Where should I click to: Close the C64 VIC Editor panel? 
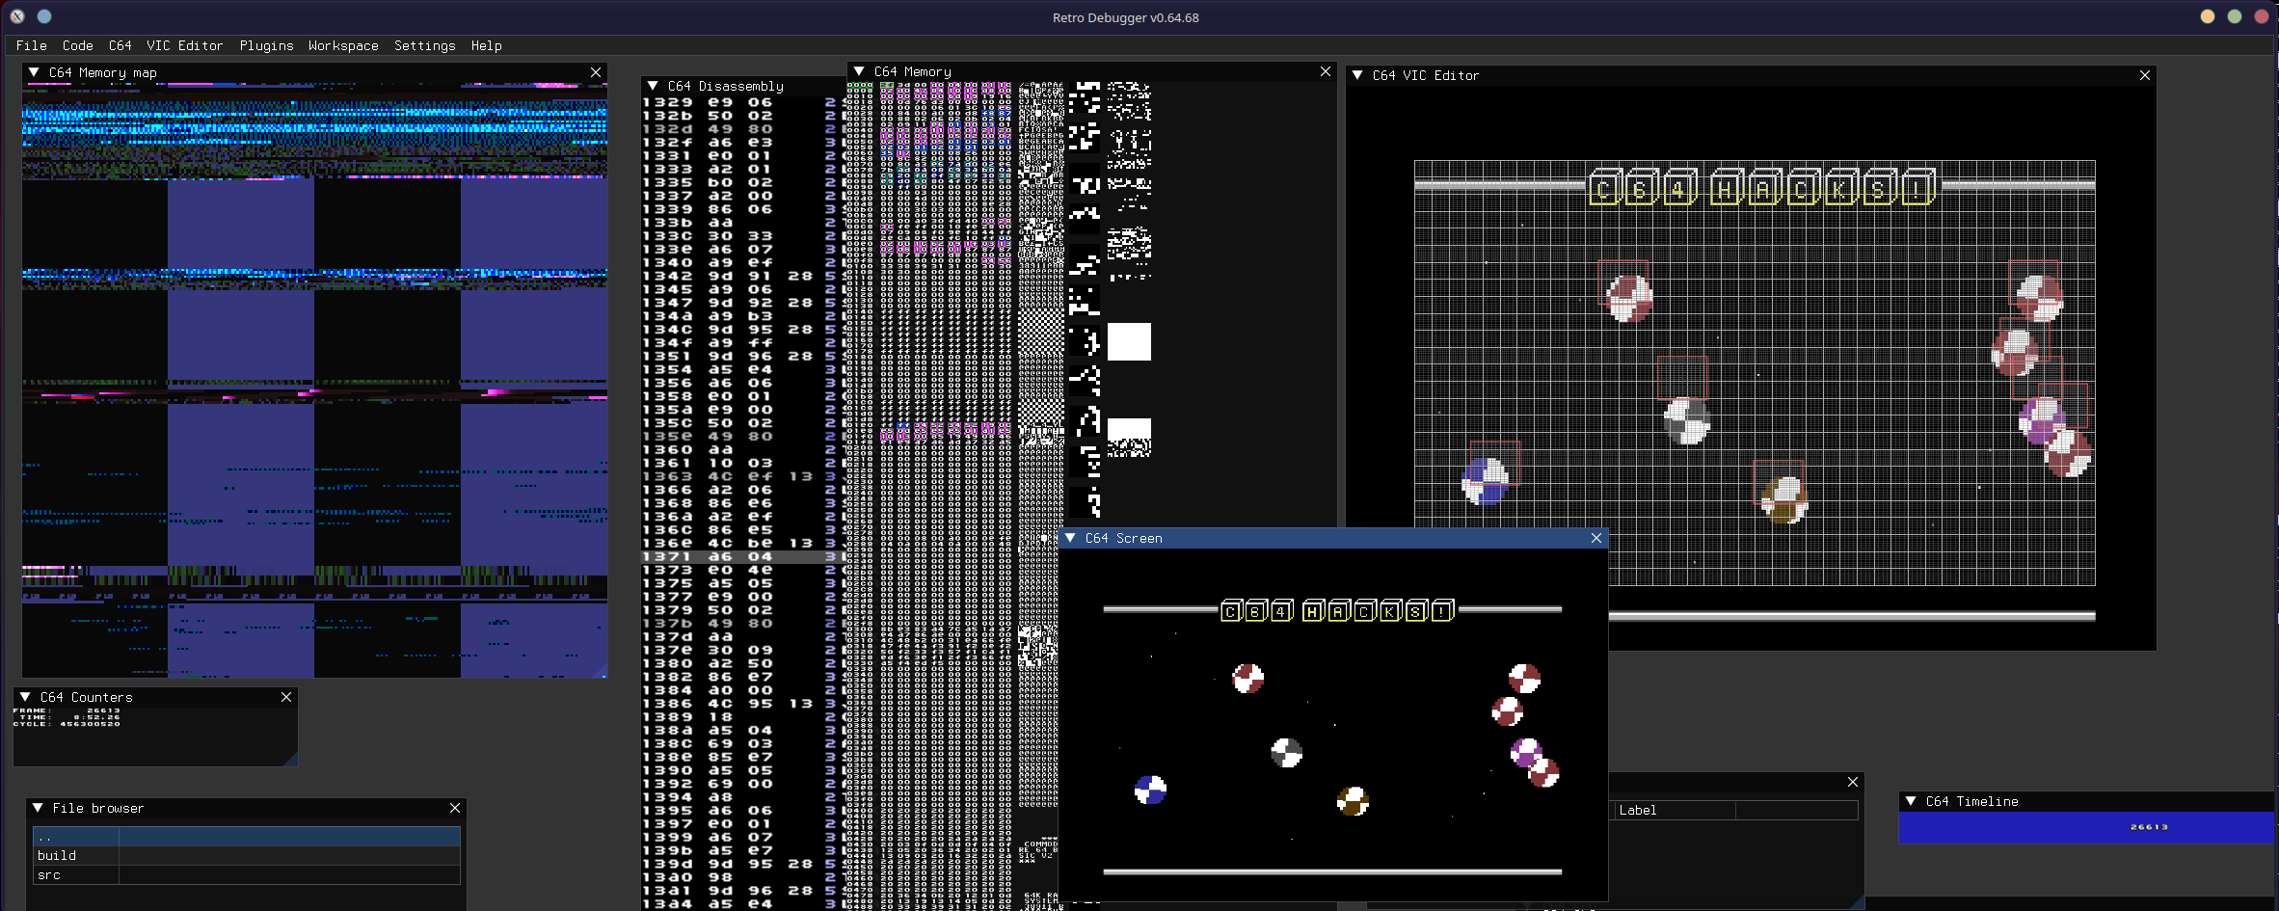pyautogui.click(x=2145, y=75)
